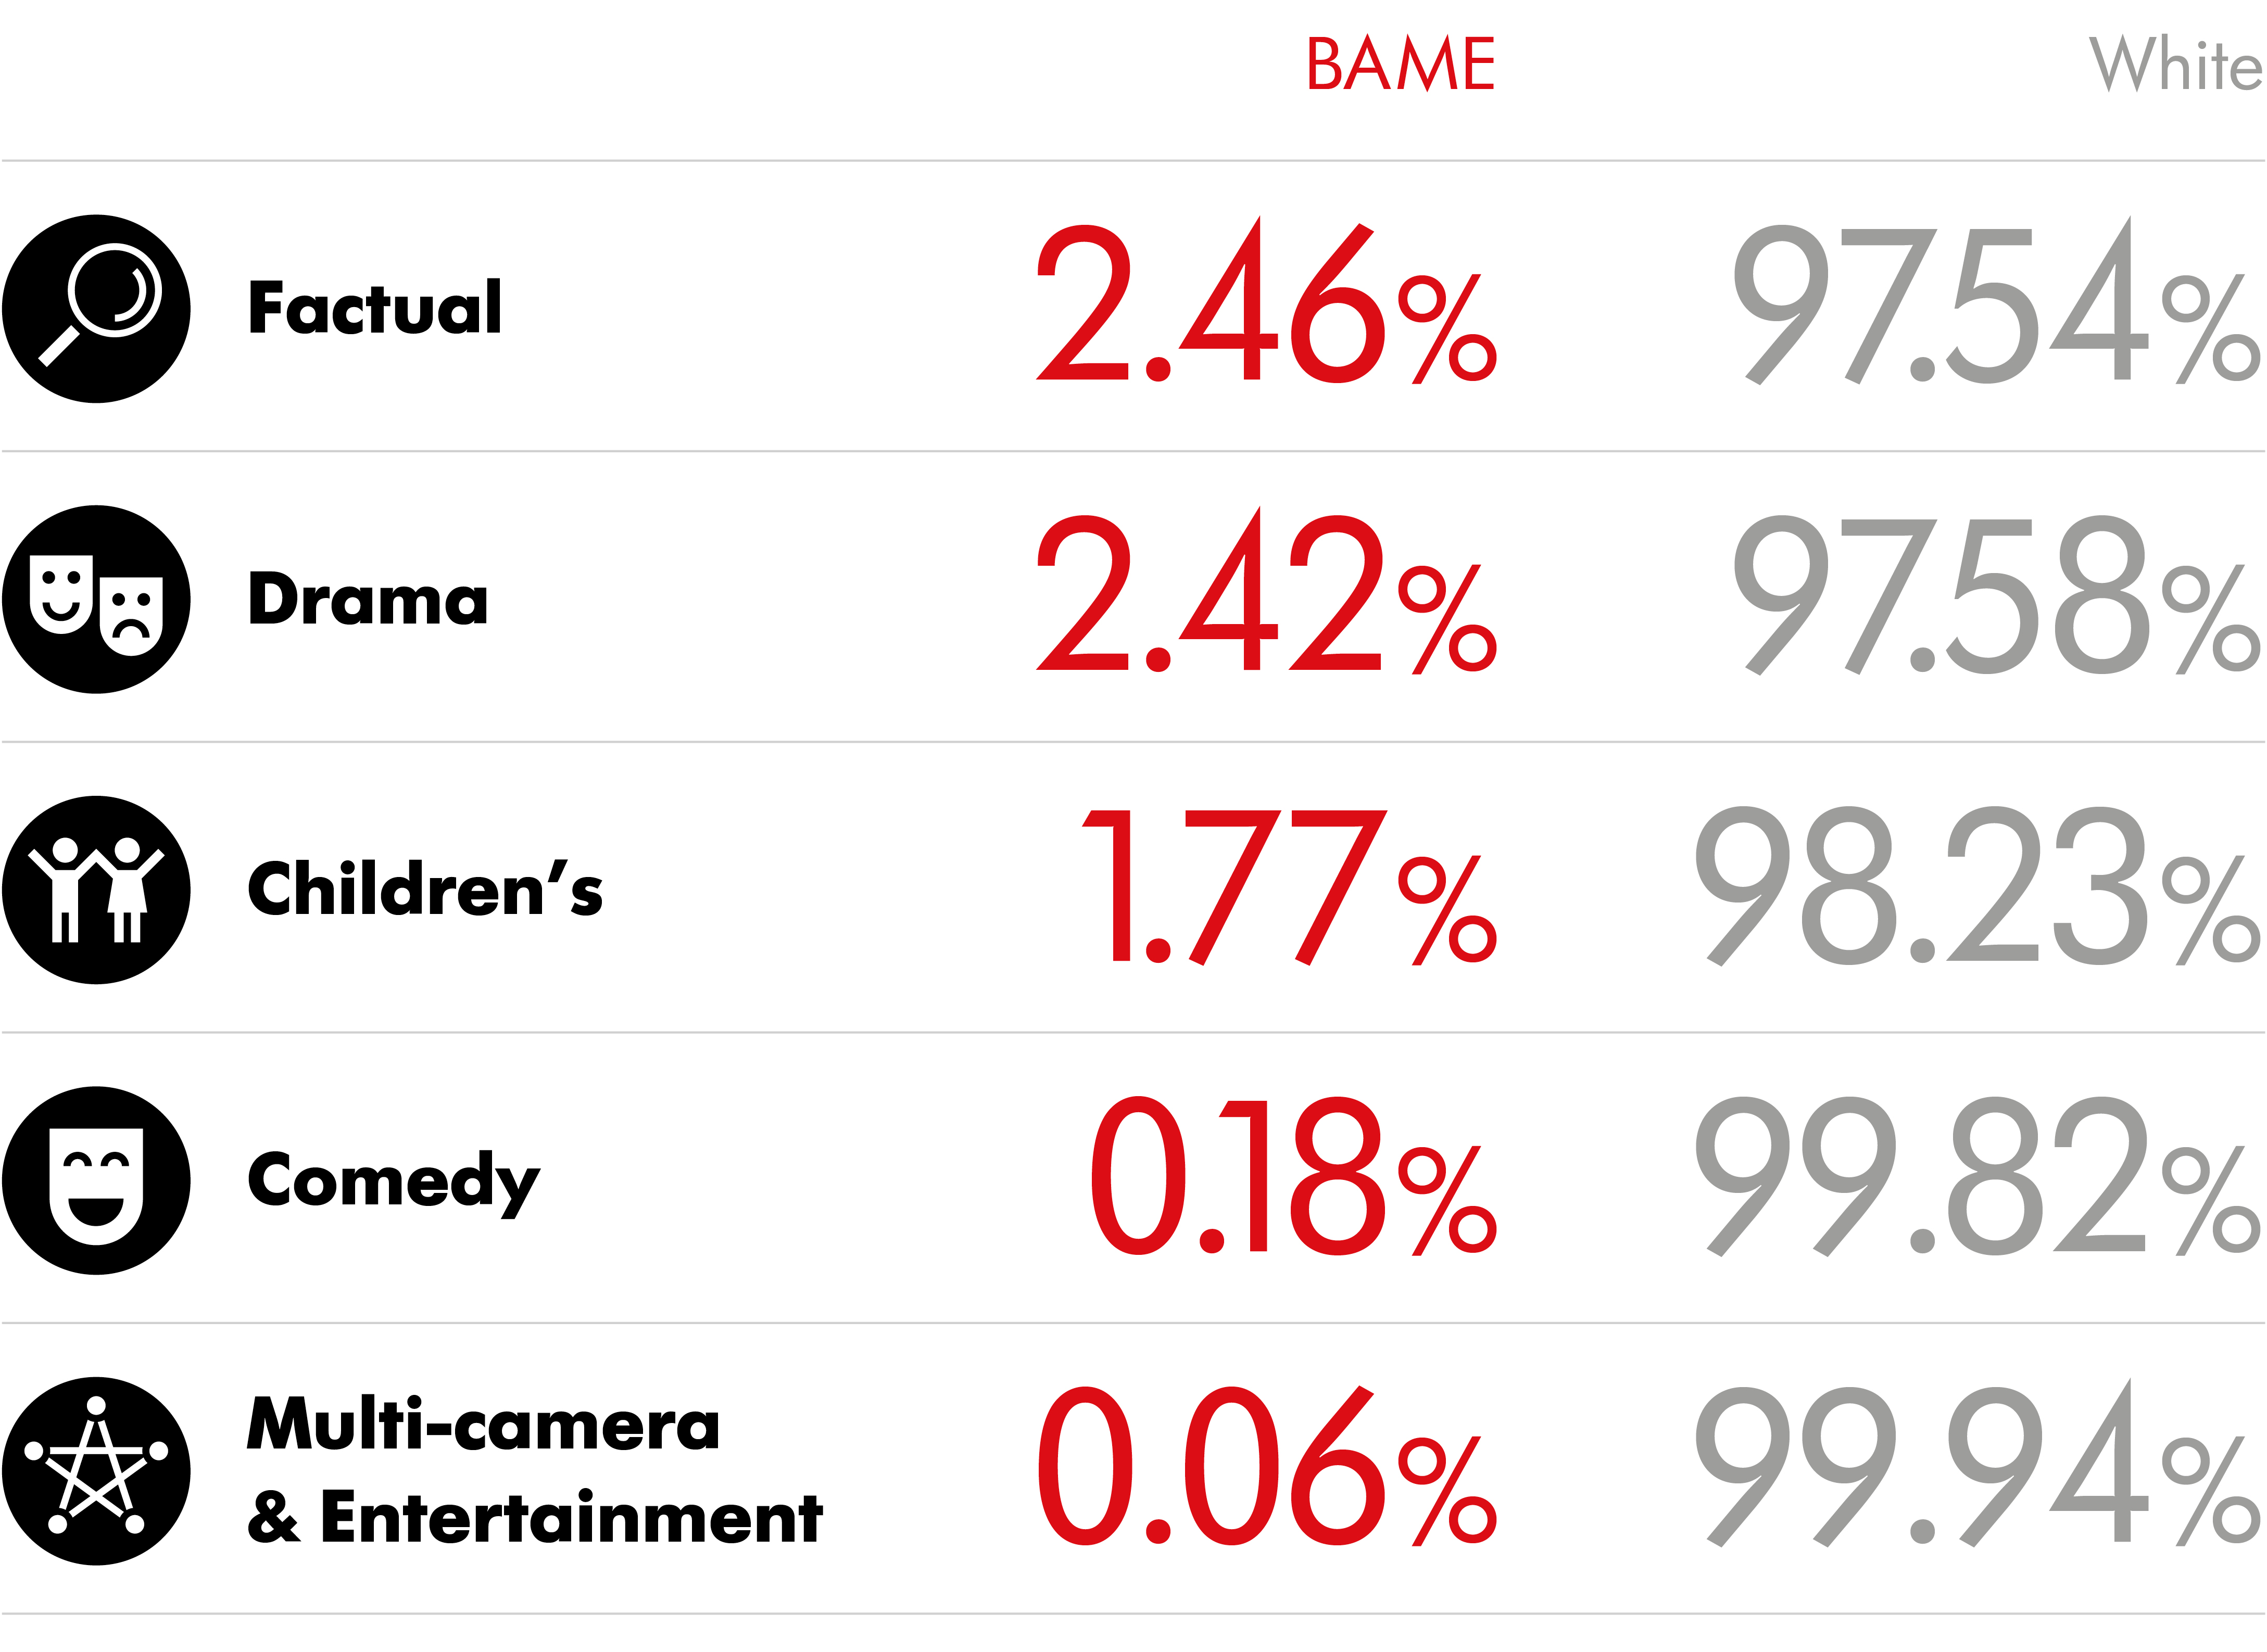2267x1652 pixels.
Task: Click the Comedy laughing mask icon
Action: pos(96,1181)
